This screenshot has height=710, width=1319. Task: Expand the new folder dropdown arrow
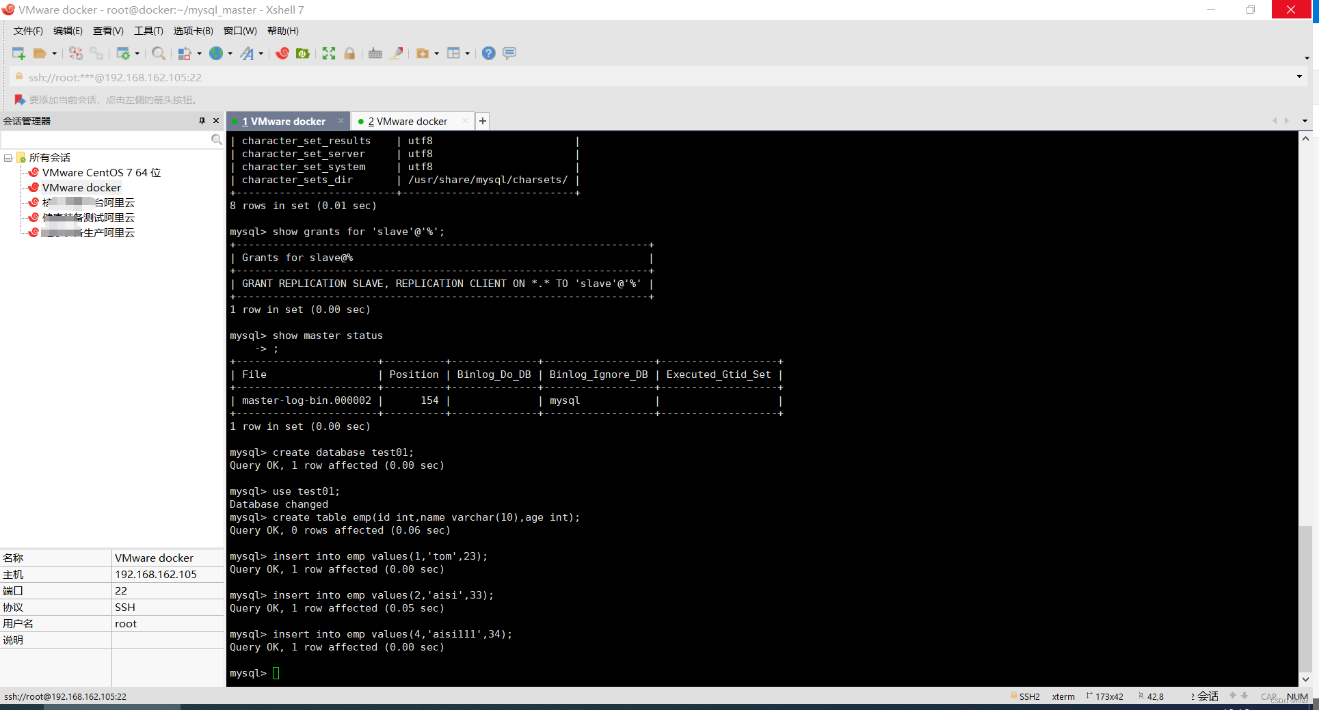coord(436,53)
